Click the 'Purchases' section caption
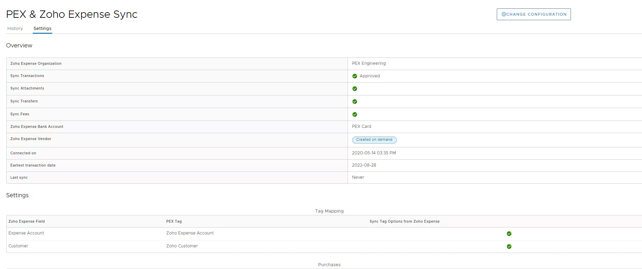This screenshot has width=642, height=269. (329, 265)
